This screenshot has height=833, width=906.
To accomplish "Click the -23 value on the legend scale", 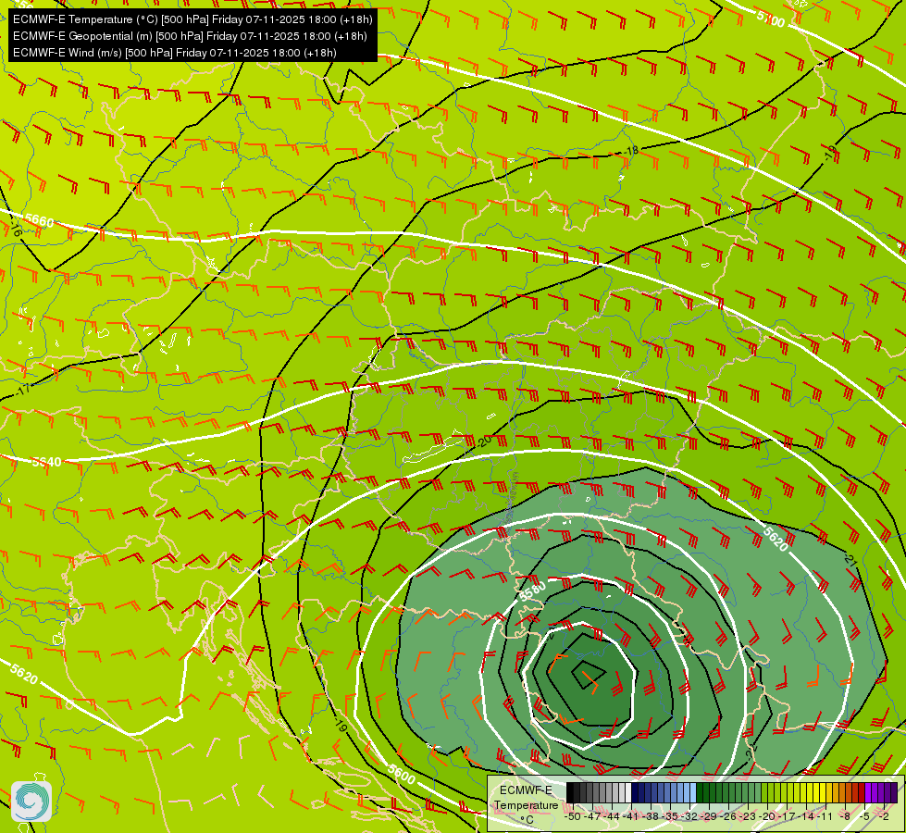I will click(x=748, y=817).
